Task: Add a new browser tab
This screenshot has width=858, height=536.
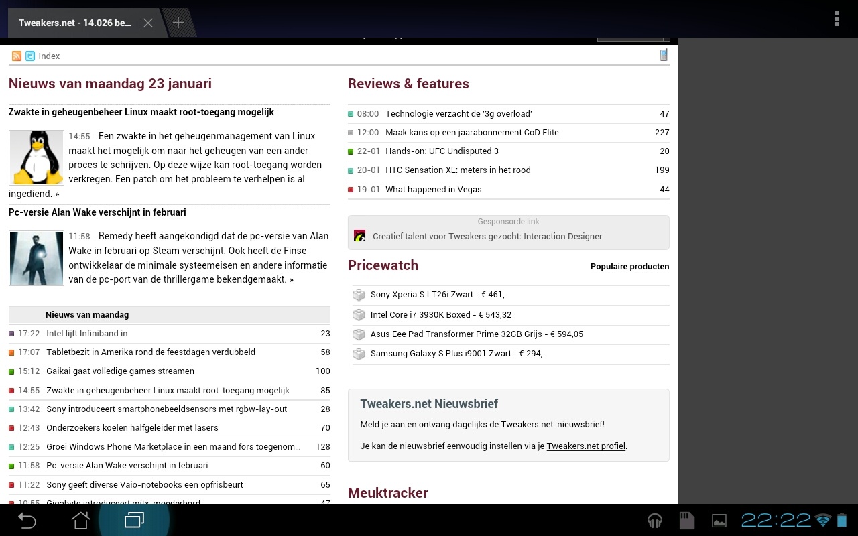Action: pos(178,23)
